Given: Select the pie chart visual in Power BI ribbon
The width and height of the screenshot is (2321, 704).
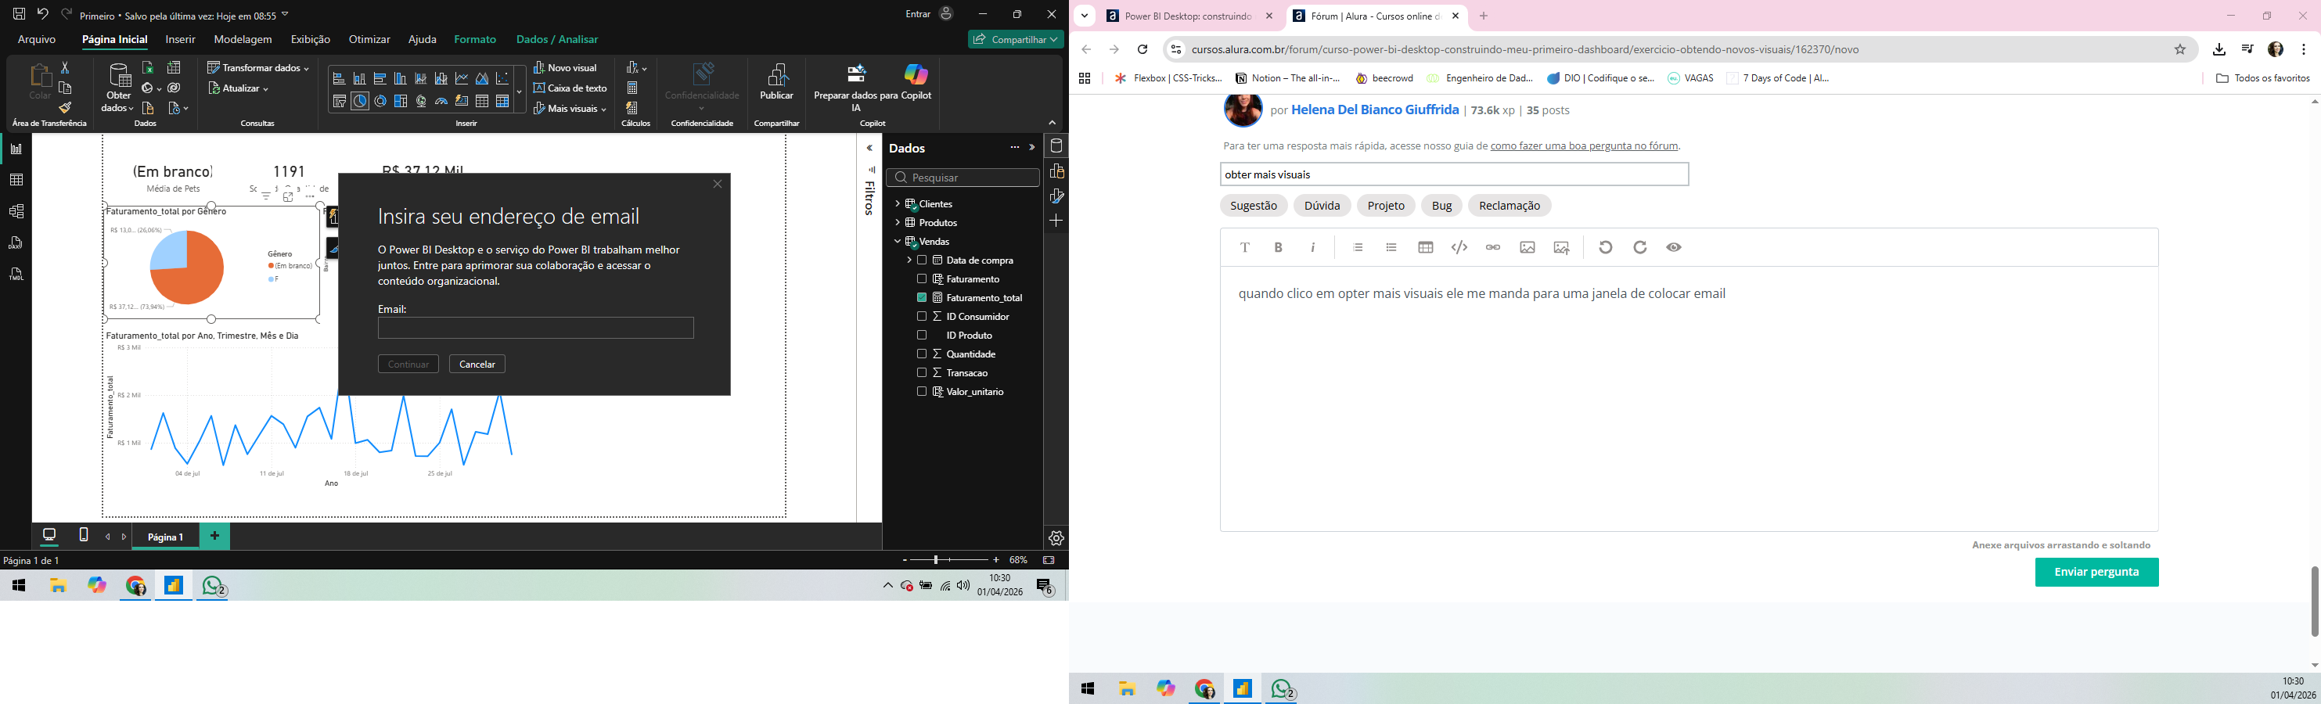Looking at the screenshot, I should point(359,101).
